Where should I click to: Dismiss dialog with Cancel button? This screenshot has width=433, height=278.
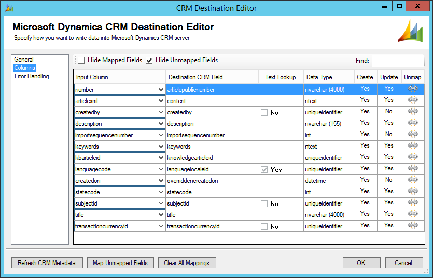point(404,263)
